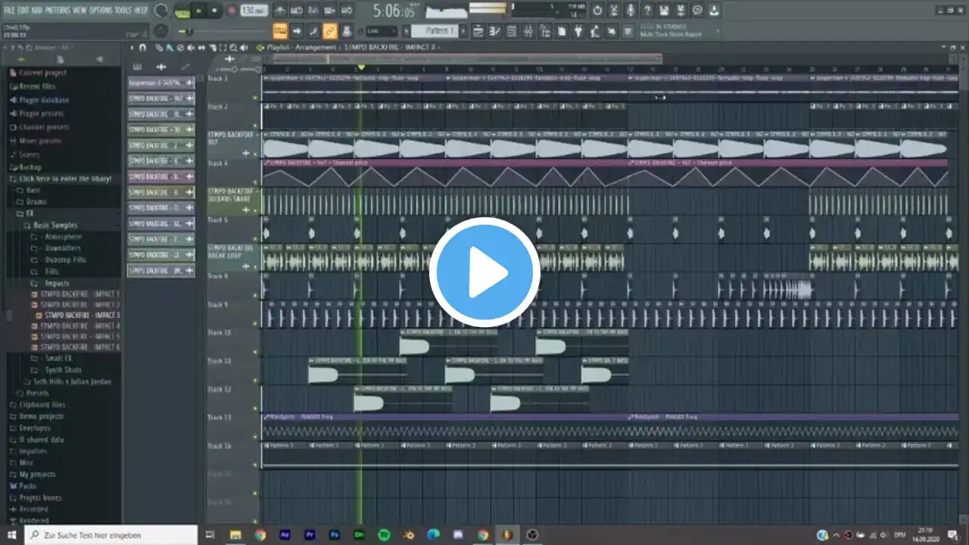Open Adobe Photoshop from the taskbar
Screen dimensions: 969x545
(334, 535)
